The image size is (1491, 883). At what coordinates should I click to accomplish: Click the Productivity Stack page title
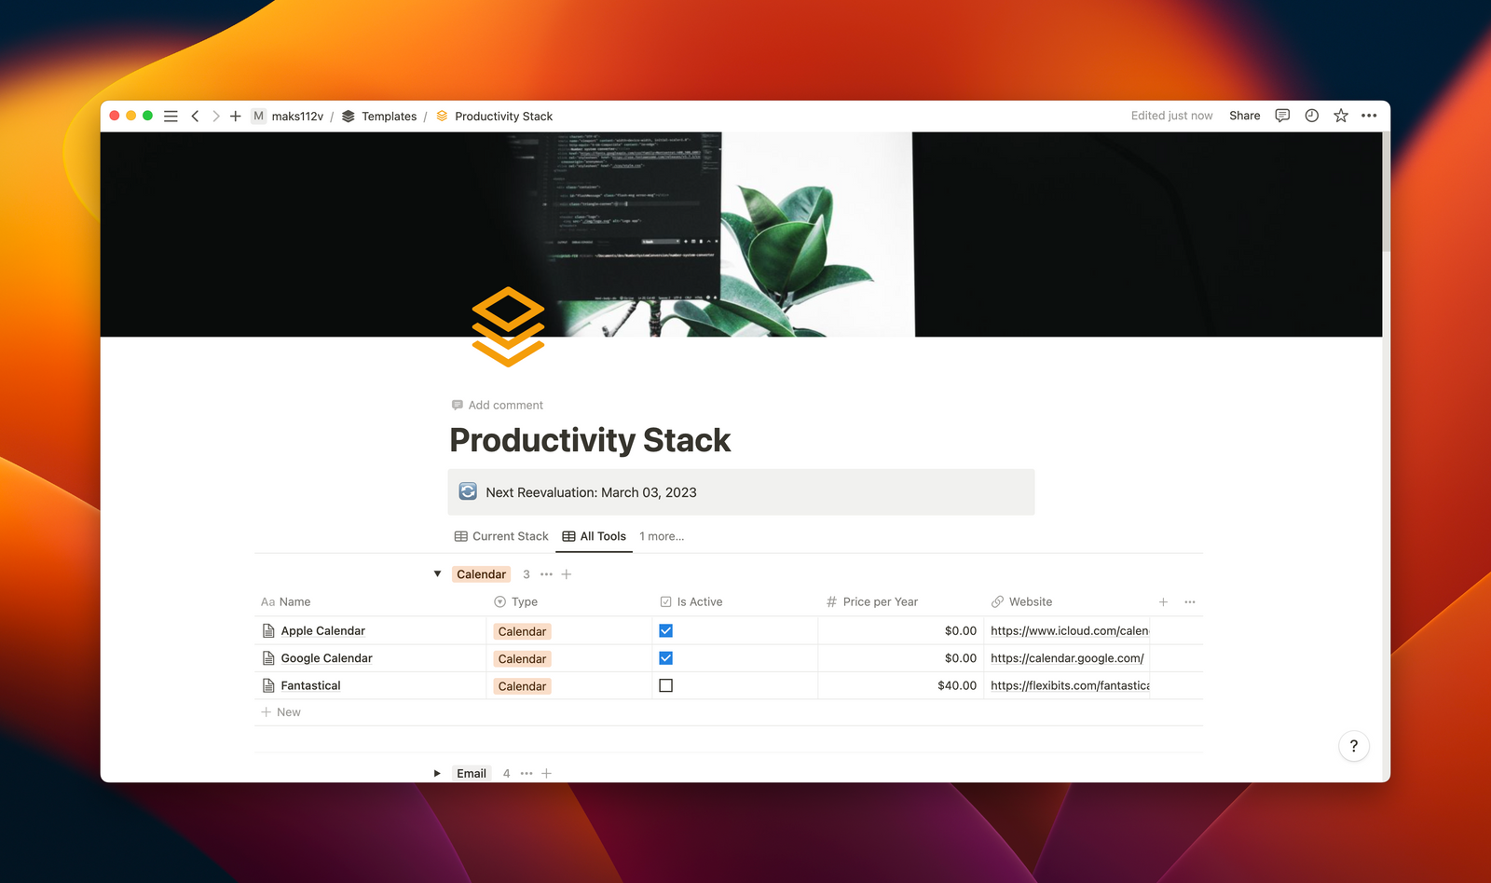pyautogui.click(x=590, y=440)
